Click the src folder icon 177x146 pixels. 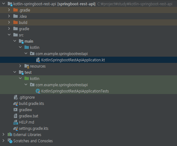pos(15,35)
